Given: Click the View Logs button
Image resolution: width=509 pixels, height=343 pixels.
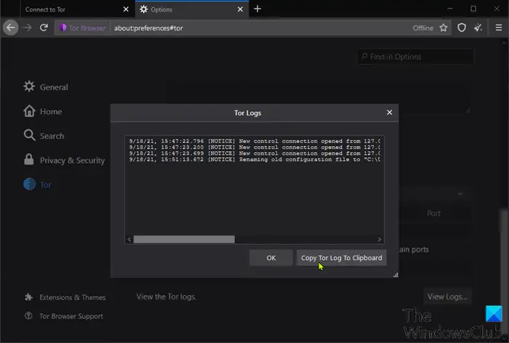Looking at the screenshot, I should click(447, 296).
